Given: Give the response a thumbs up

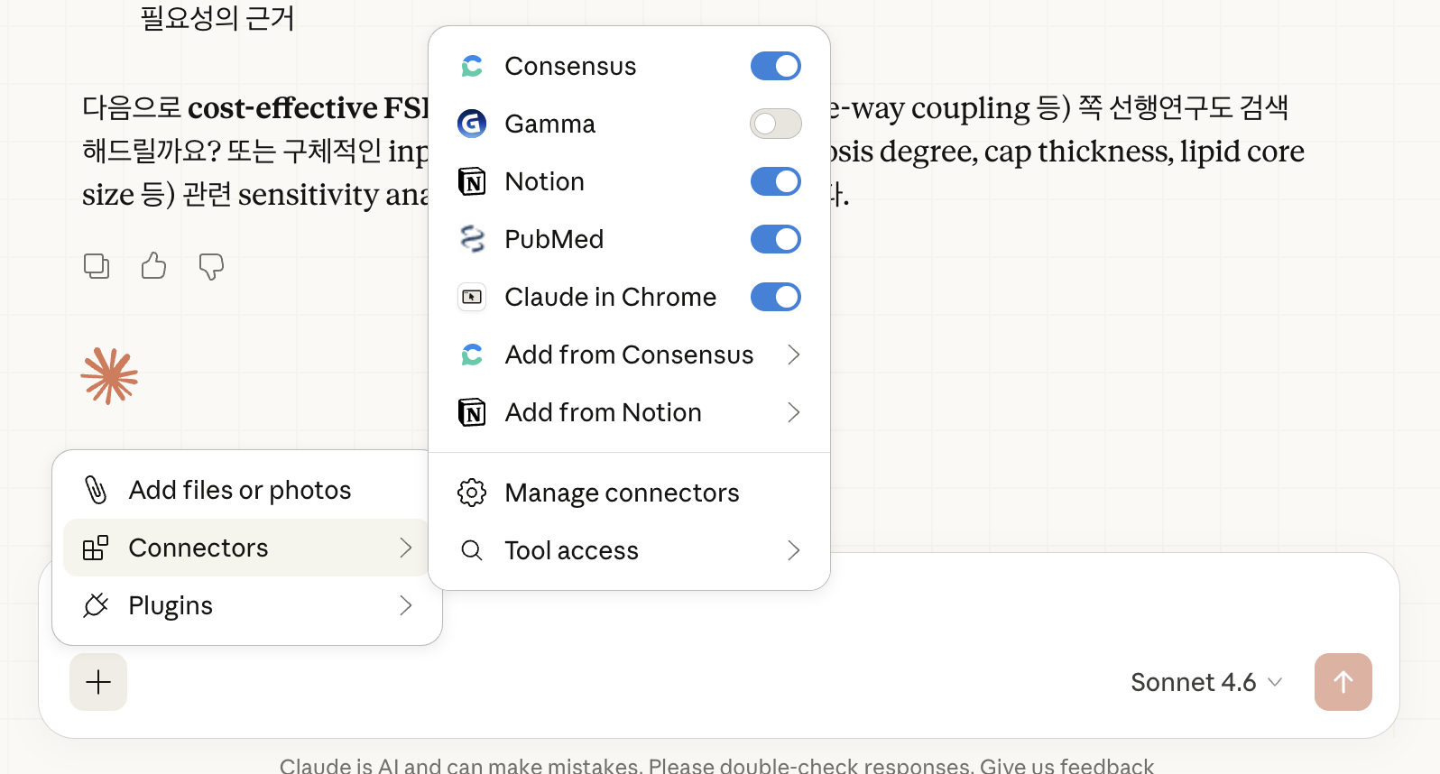Looking at the screenshot, I should pos(154,266).
